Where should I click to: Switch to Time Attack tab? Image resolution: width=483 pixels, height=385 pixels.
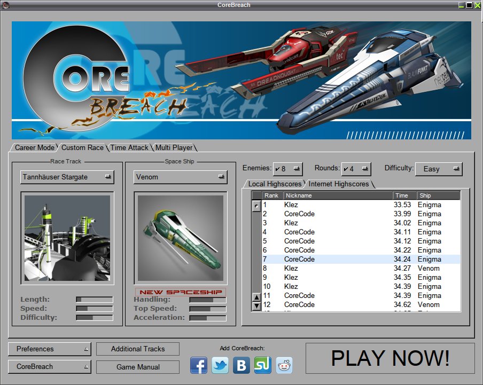(x=129, y=148)
